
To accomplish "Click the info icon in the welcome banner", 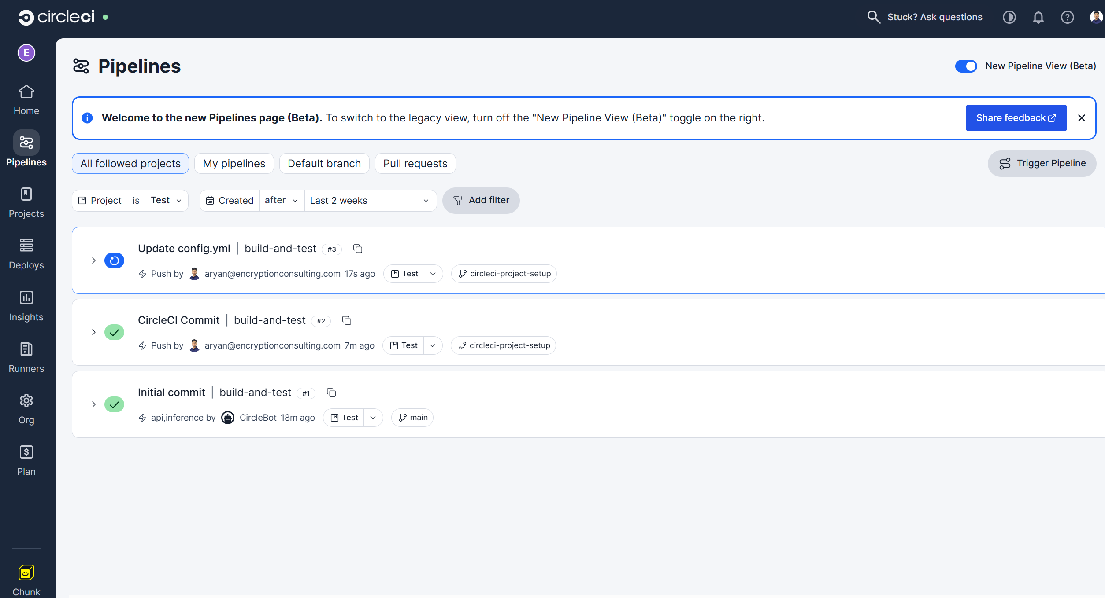I will click(x=87, y=118).
